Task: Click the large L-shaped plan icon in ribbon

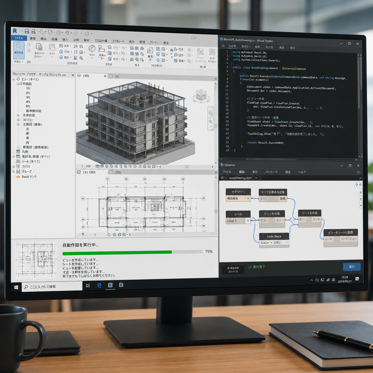Action: pyautogui.click(x=102, y=48)
